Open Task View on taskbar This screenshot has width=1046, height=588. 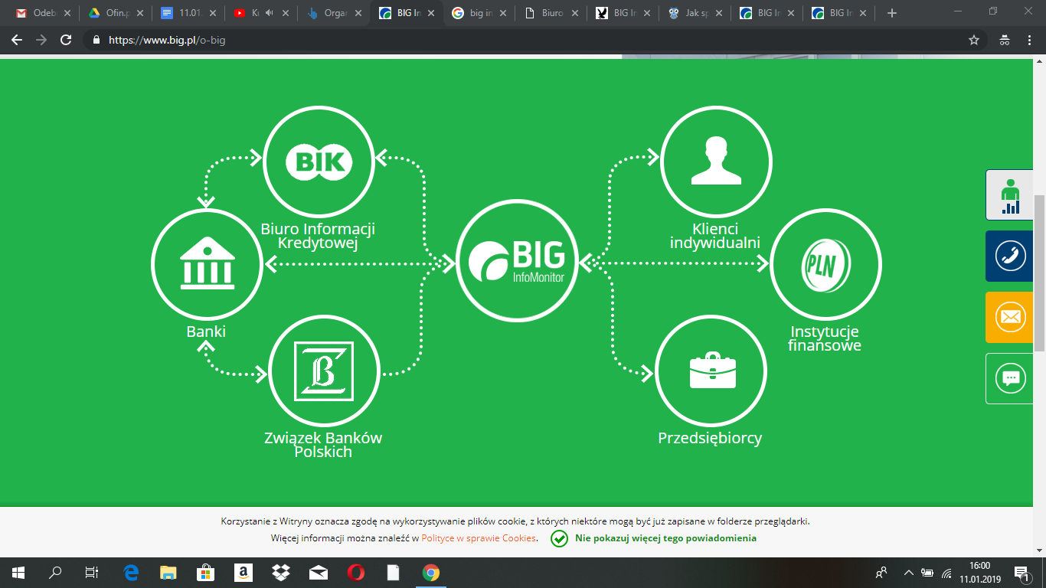pyautogui.click(x=91, y=572)
